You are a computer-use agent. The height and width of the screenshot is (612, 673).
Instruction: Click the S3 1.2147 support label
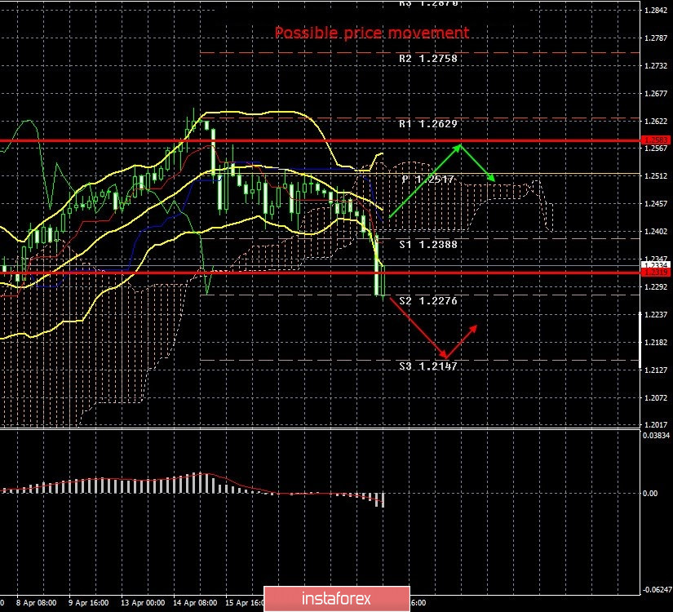(428, 366)
